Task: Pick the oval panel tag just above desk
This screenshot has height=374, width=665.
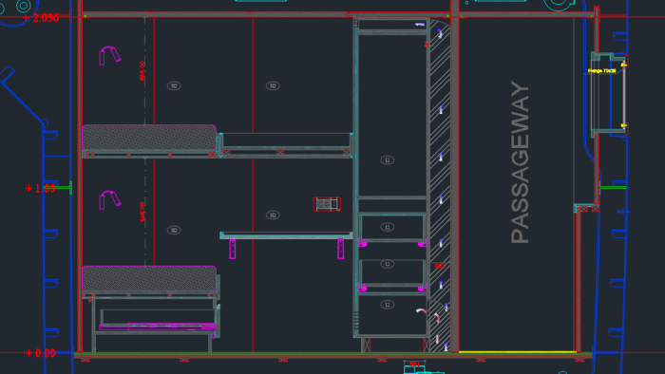Action: 273,215
